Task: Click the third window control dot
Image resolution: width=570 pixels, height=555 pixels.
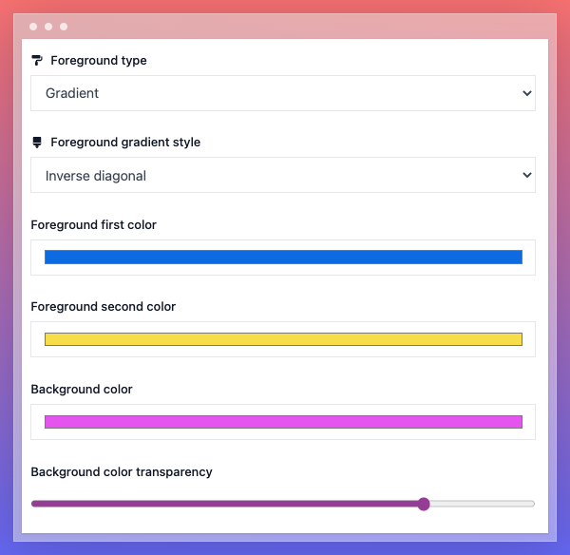Action: tap(64, 27)
